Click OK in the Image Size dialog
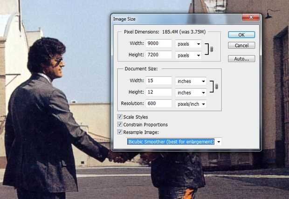Image resolution: width=289 pixels, height=199 pixels. (x=241, y=34)
